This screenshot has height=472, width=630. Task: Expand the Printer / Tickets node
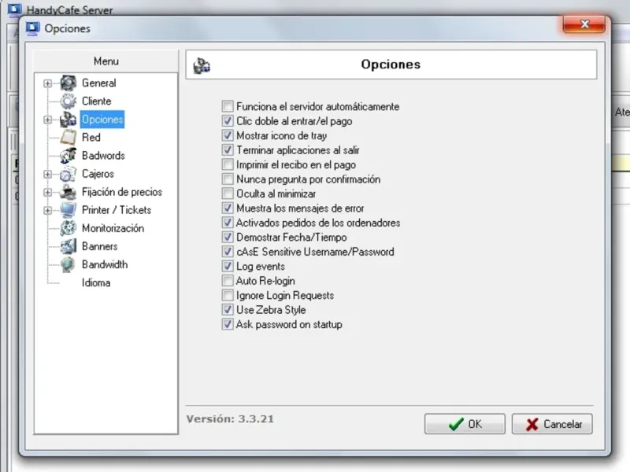coord(48,210)
